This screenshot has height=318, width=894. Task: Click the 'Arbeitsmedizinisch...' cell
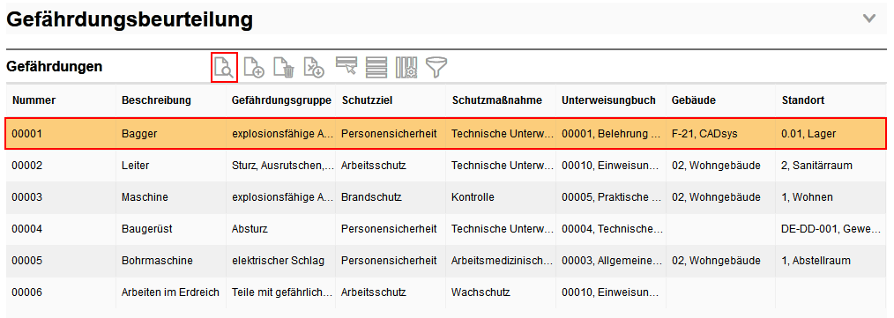501,261
